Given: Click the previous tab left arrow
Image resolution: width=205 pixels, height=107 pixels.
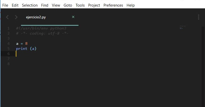Looking at the screenshot, I should pyautogui.click(x=7, y=17).
